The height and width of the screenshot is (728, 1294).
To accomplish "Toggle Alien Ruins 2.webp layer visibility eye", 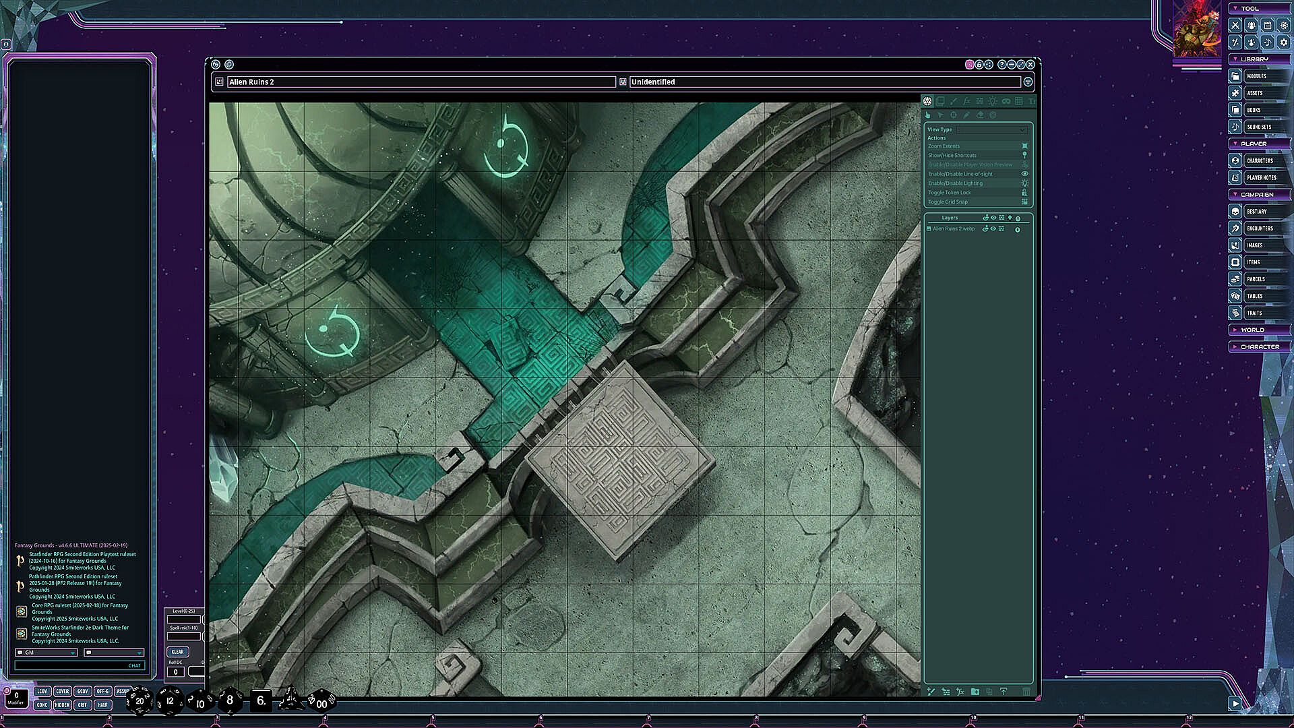I will (x=993, y=229).
